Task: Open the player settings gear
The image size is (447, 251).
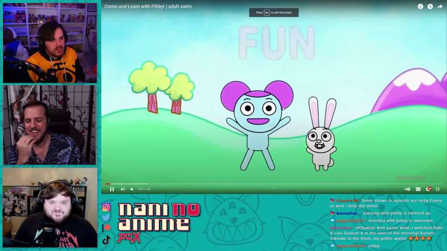Action: 429,189
